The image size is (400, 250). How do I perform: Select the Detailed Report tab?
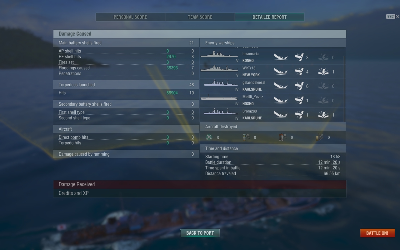(270, 17)
